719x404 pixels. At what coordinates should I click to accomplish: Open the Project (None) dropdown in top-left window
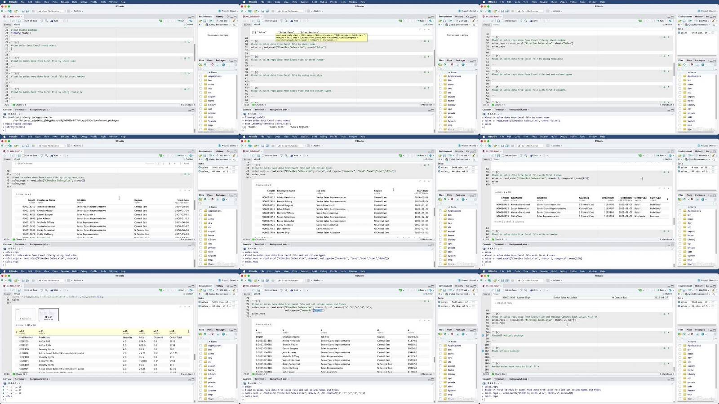point(228,11)
